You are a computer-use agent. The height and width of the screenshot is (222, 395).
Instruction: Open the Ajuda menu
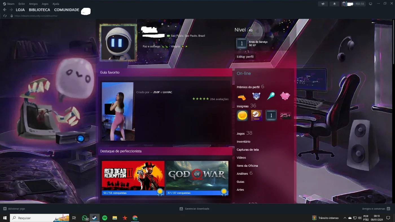[56, 4]
